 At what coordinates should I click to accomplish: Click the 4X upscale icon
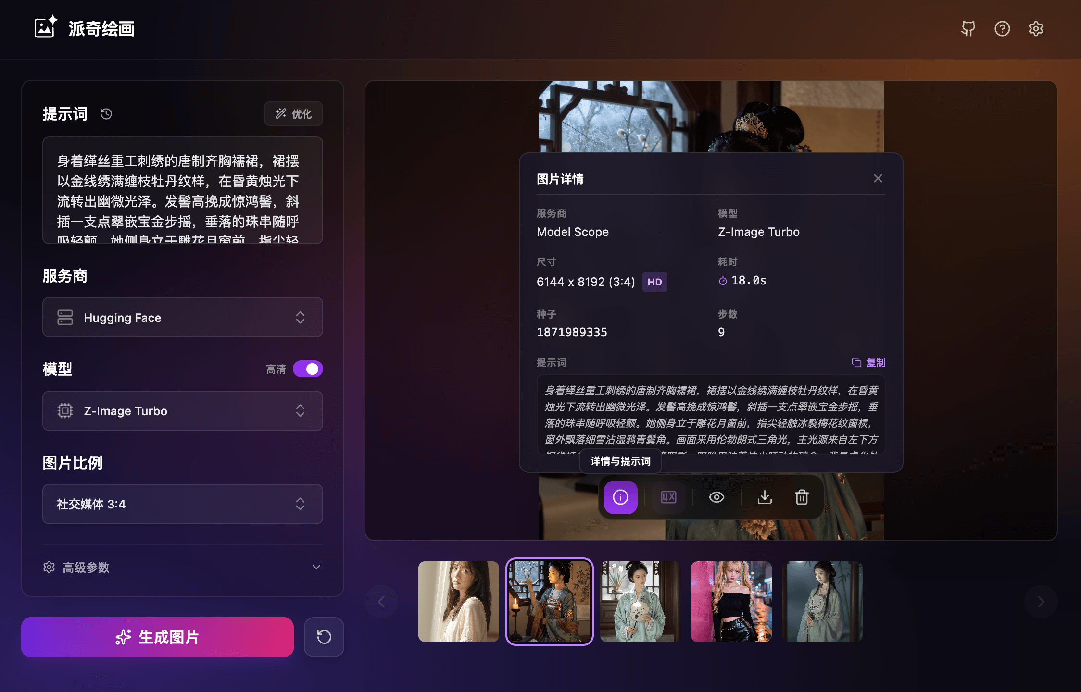(668, 497)
